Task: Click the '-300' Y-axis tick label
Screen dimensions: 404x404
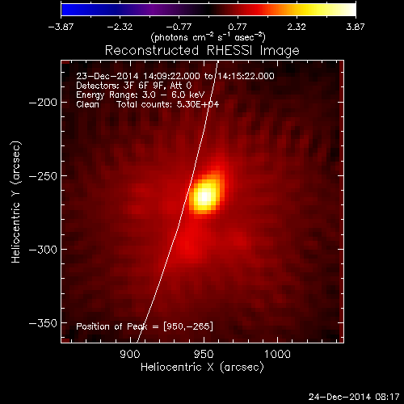Action: pos(43,250)
